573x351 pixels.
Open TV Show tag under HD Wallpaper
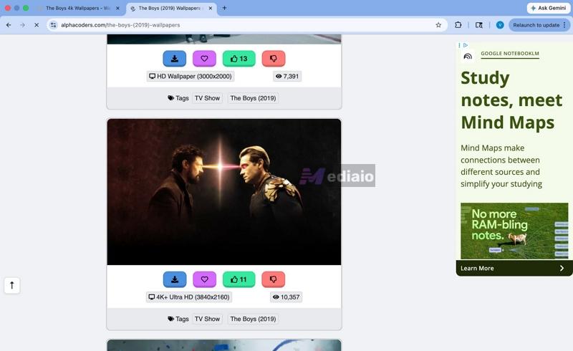207,98
